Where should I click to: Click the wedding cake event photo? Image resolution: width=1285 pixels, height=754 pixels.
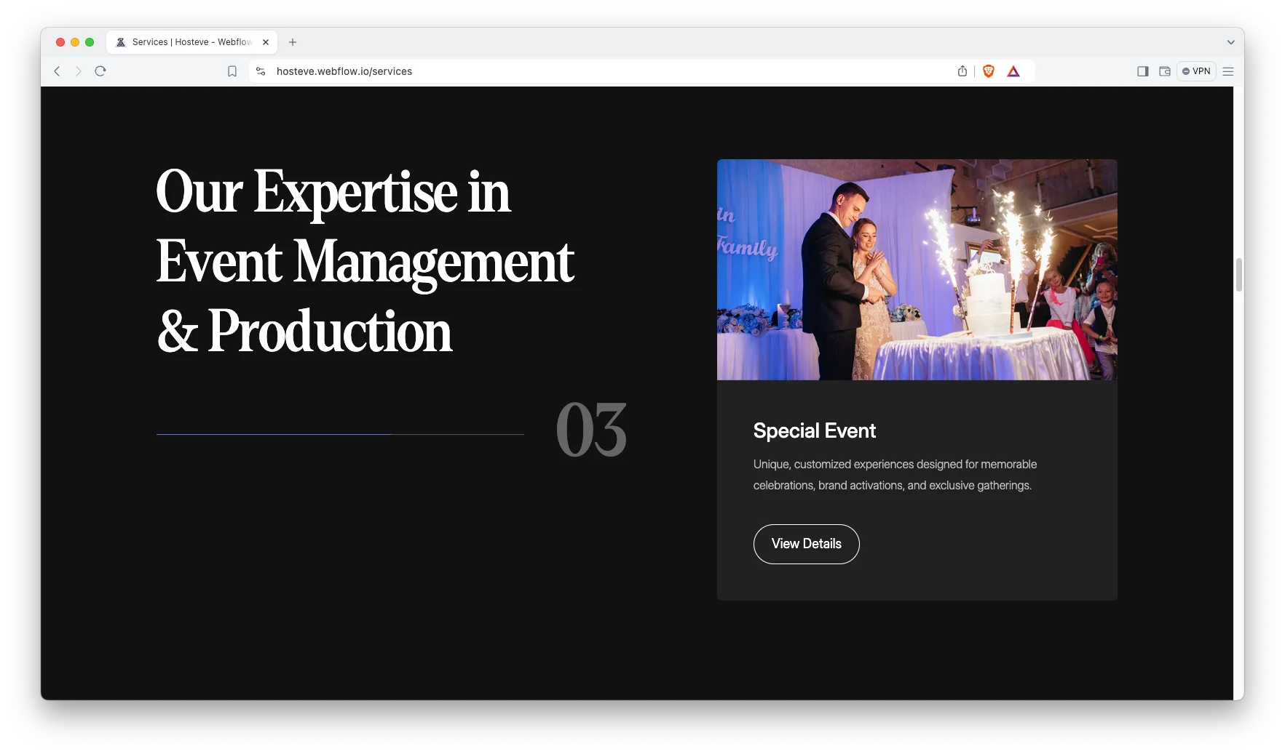(x=917, y=270)
